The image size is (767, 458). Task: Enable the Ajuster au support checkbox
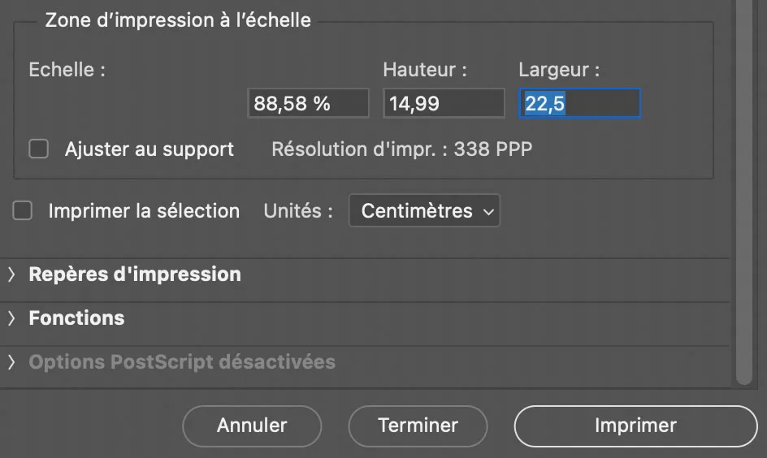click(39, 149)
